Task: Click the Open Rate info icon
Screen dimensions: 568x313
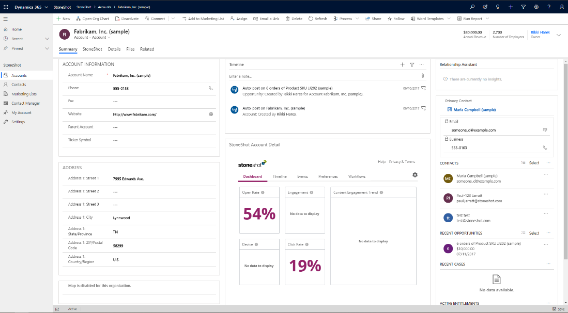Action: 263,193
